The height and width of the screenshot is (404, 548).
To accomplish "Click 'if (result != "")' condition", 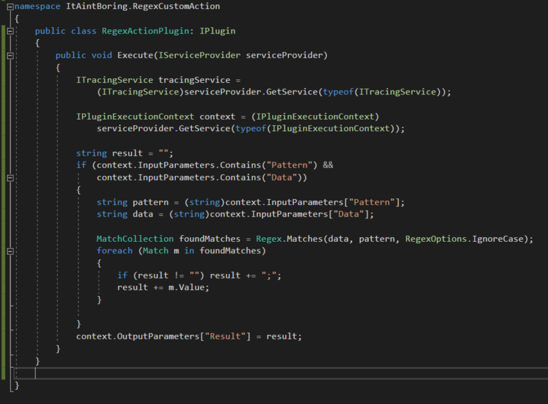I will [160, 275].
